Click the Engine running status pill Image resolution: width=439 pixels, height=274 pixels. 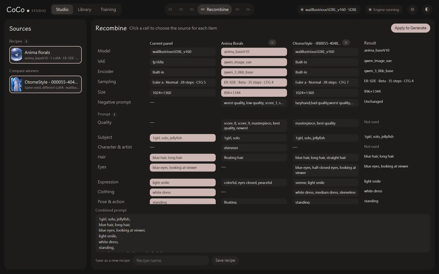pyautogui.click(x=384, y=10)
